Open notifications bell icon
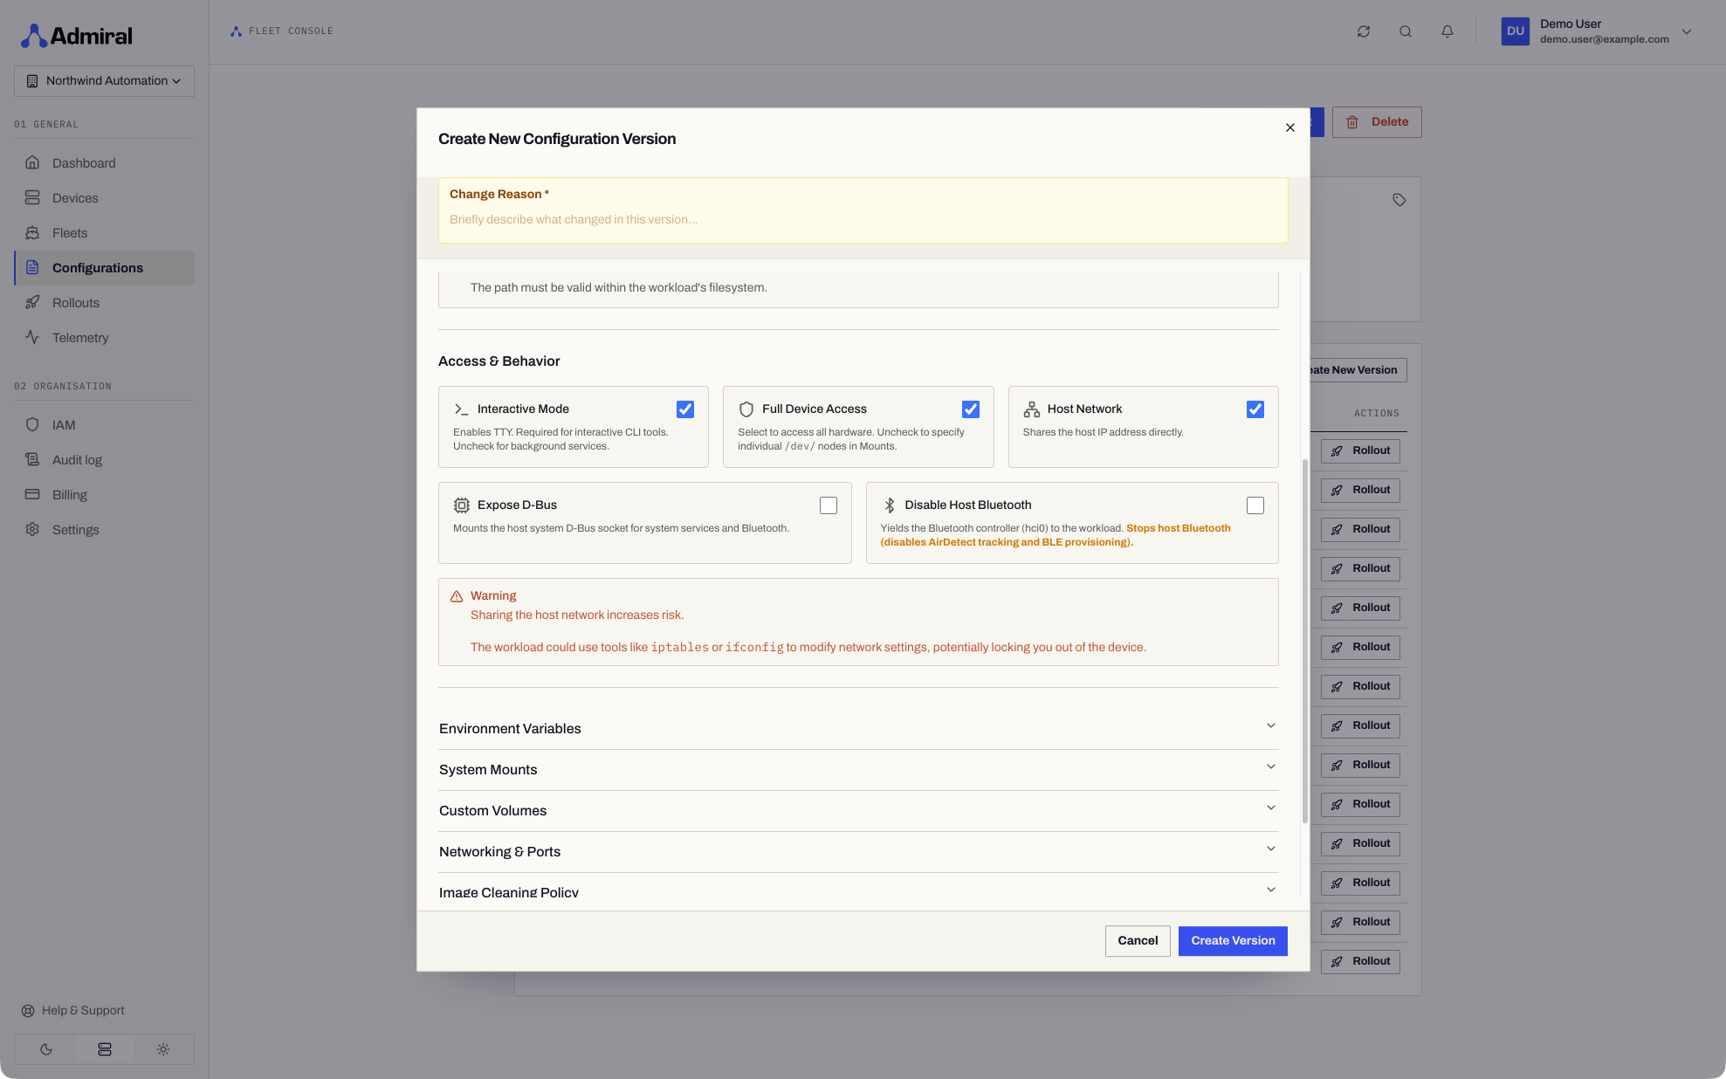 click(1447, 31)
